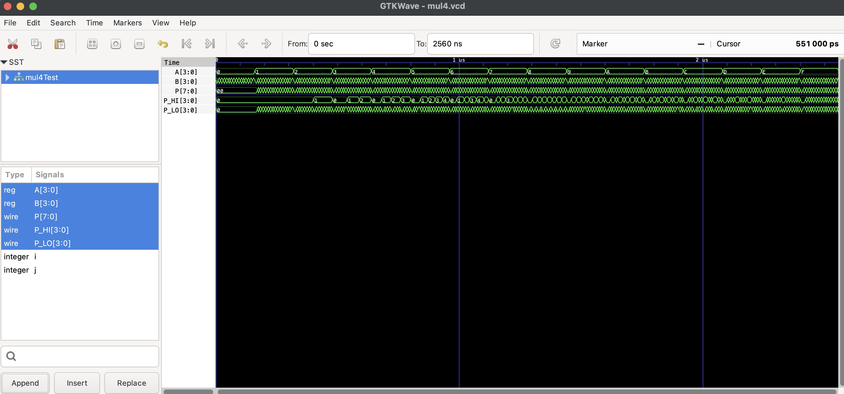Image resolution: width=844 pixels, height=394 pixels.
Task: Click the Zoom to End icon
Action: 210,44
